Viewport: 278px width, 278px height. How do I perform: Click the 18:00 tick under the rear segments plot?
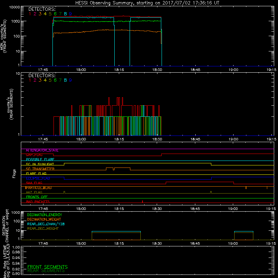(x=81, y=139)
